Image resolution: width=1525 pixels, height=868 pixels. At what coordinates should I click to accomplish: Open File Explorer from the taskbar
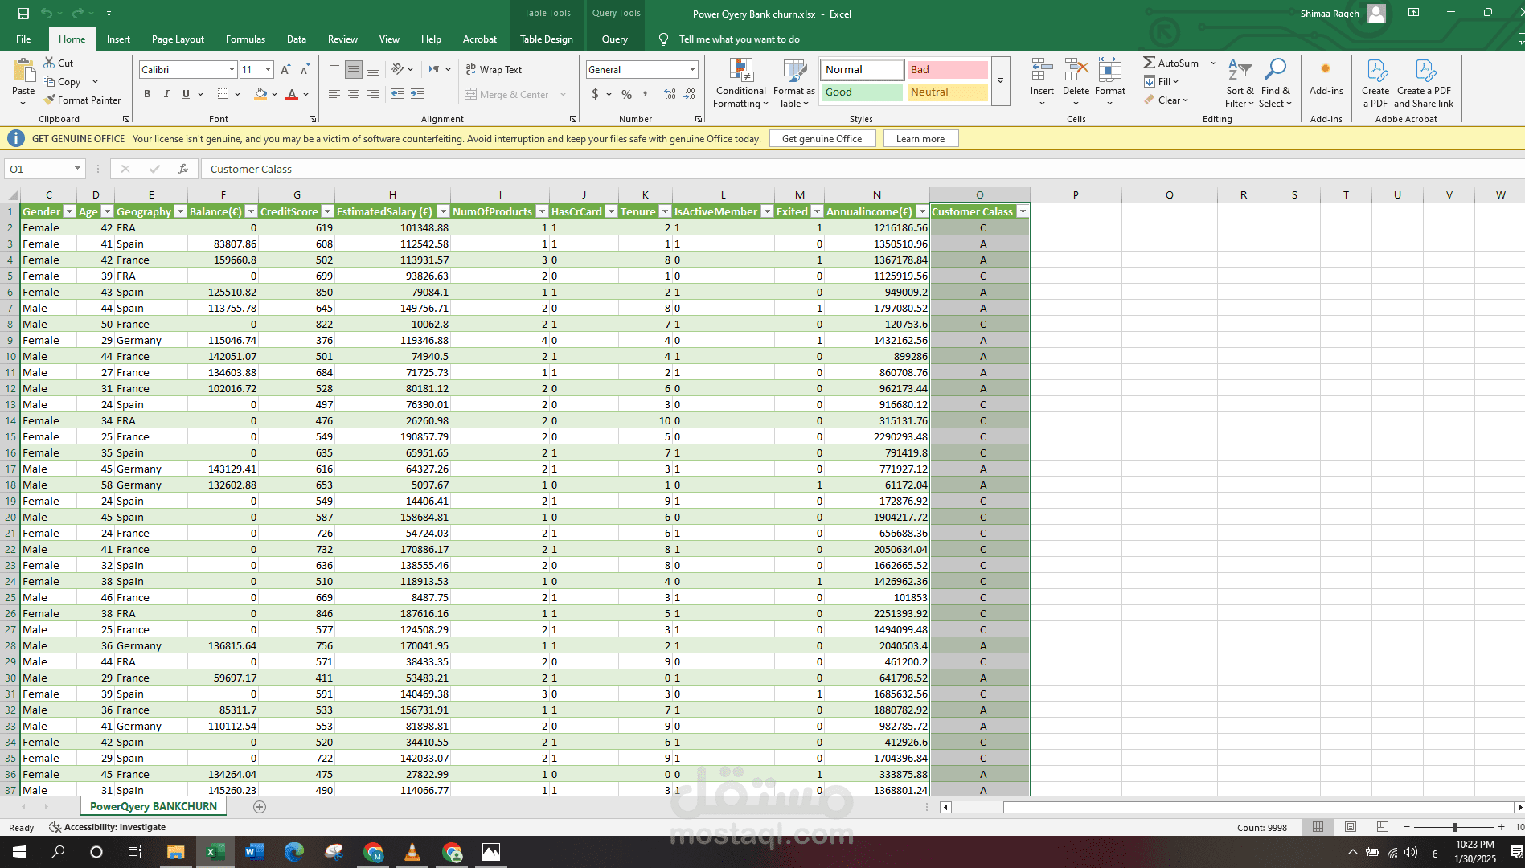(175, 852)
